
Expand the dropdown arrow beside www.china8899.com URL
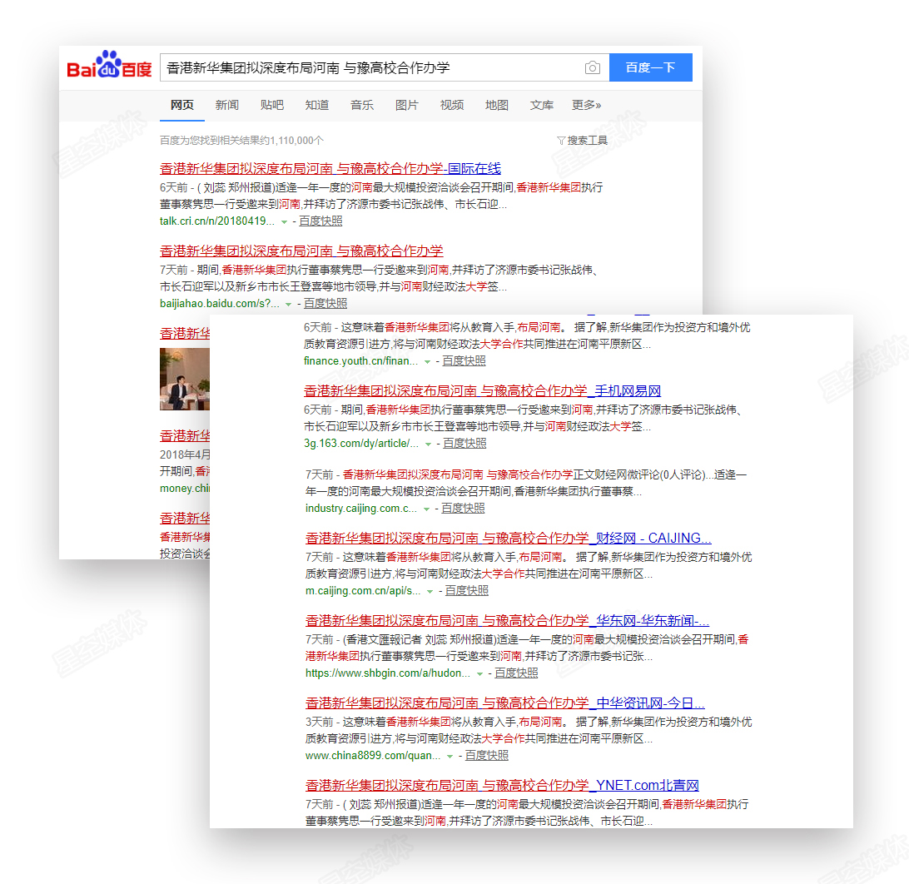pos(450,756)
